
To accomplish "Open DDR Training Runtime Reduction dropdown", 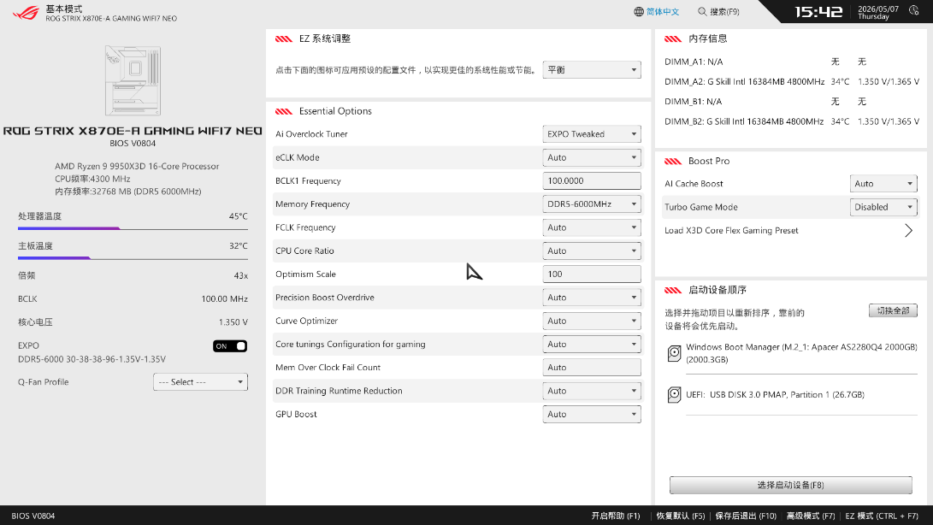I will pyautogui.click(x=592, y=391).
